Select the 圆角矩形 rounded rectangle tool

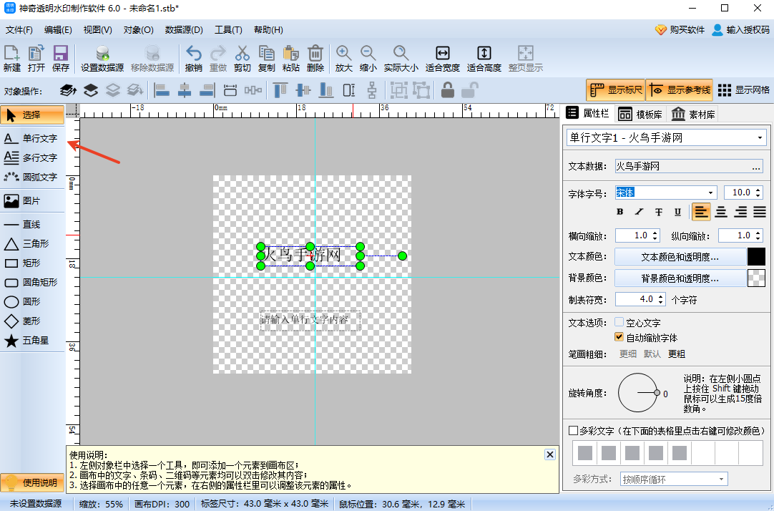tap(32, 283)
